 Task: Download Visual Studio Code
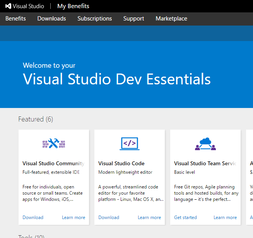(109, 217)
